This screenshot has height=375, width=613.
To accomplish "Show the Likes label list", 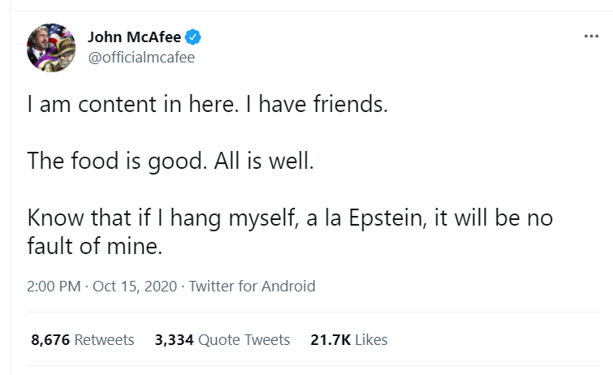I will click(369, 340).
